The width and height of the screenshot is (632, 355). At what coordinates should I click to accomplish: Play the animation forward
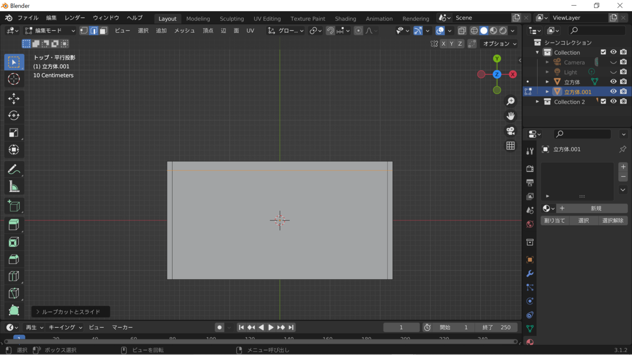click(x=271, y=327)
